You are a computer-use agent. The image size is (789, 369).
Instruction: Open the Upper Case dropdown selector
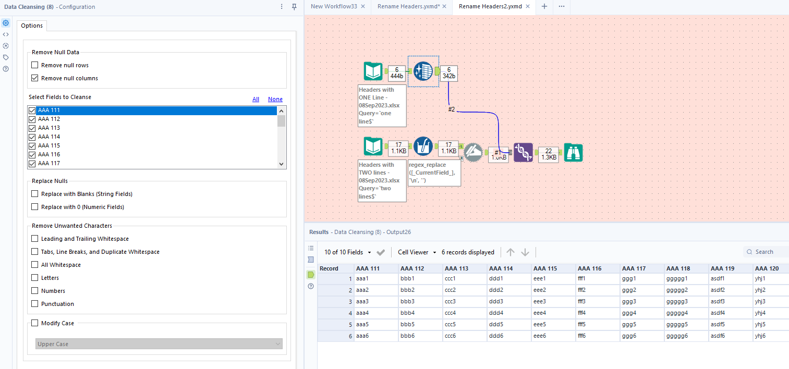[159, 344]
